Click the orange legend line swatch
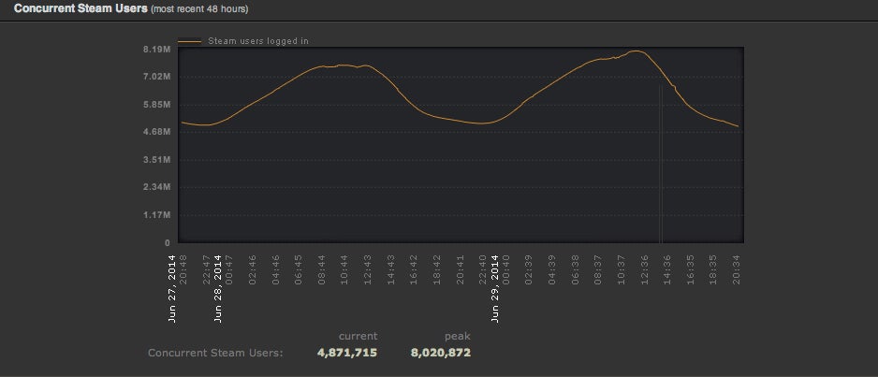This screenshot has height=377, width=878. coord(190,41)
